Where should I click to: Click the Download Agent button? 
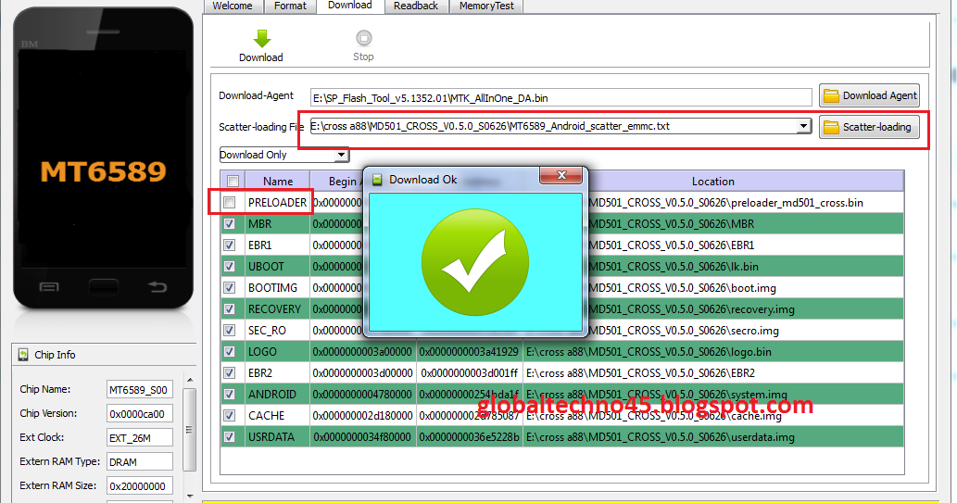[869, 95]
